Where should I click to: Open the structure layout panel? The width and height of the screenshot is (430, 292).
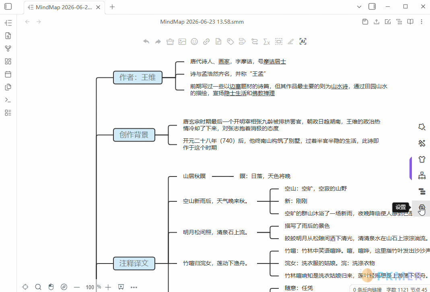422,175
